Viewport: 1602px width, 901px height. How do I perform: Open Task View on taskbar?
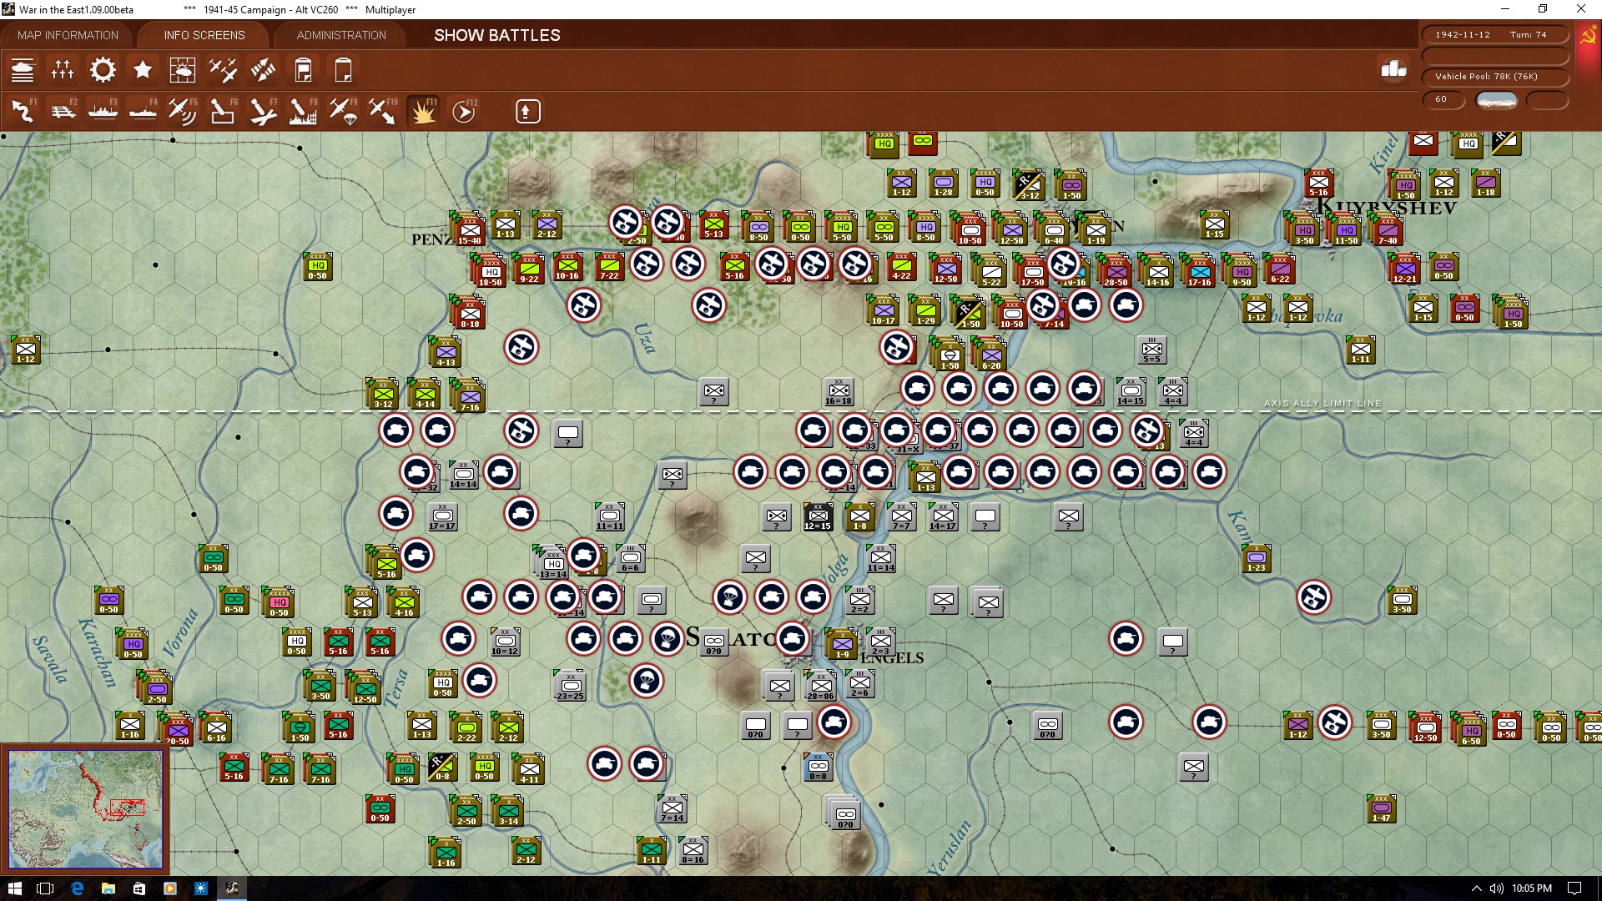(x=46, y=888)
